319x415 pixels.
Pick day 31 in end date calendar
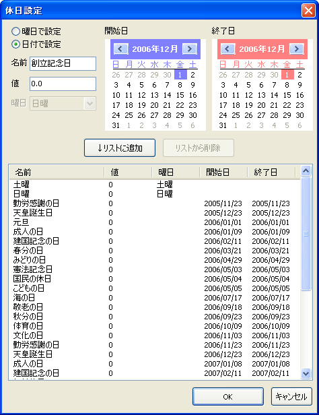(x=223, y=125)
